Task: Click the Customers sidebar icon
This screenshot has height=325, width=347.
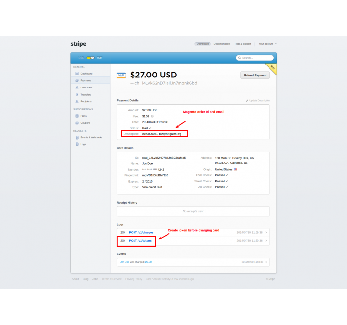Action: tap(77, 87)
